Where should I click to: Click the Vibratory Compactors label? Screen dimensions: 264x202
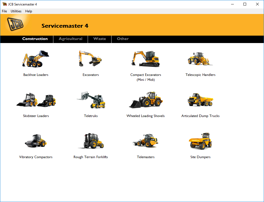pyautogui.click(x=36, y=157)
